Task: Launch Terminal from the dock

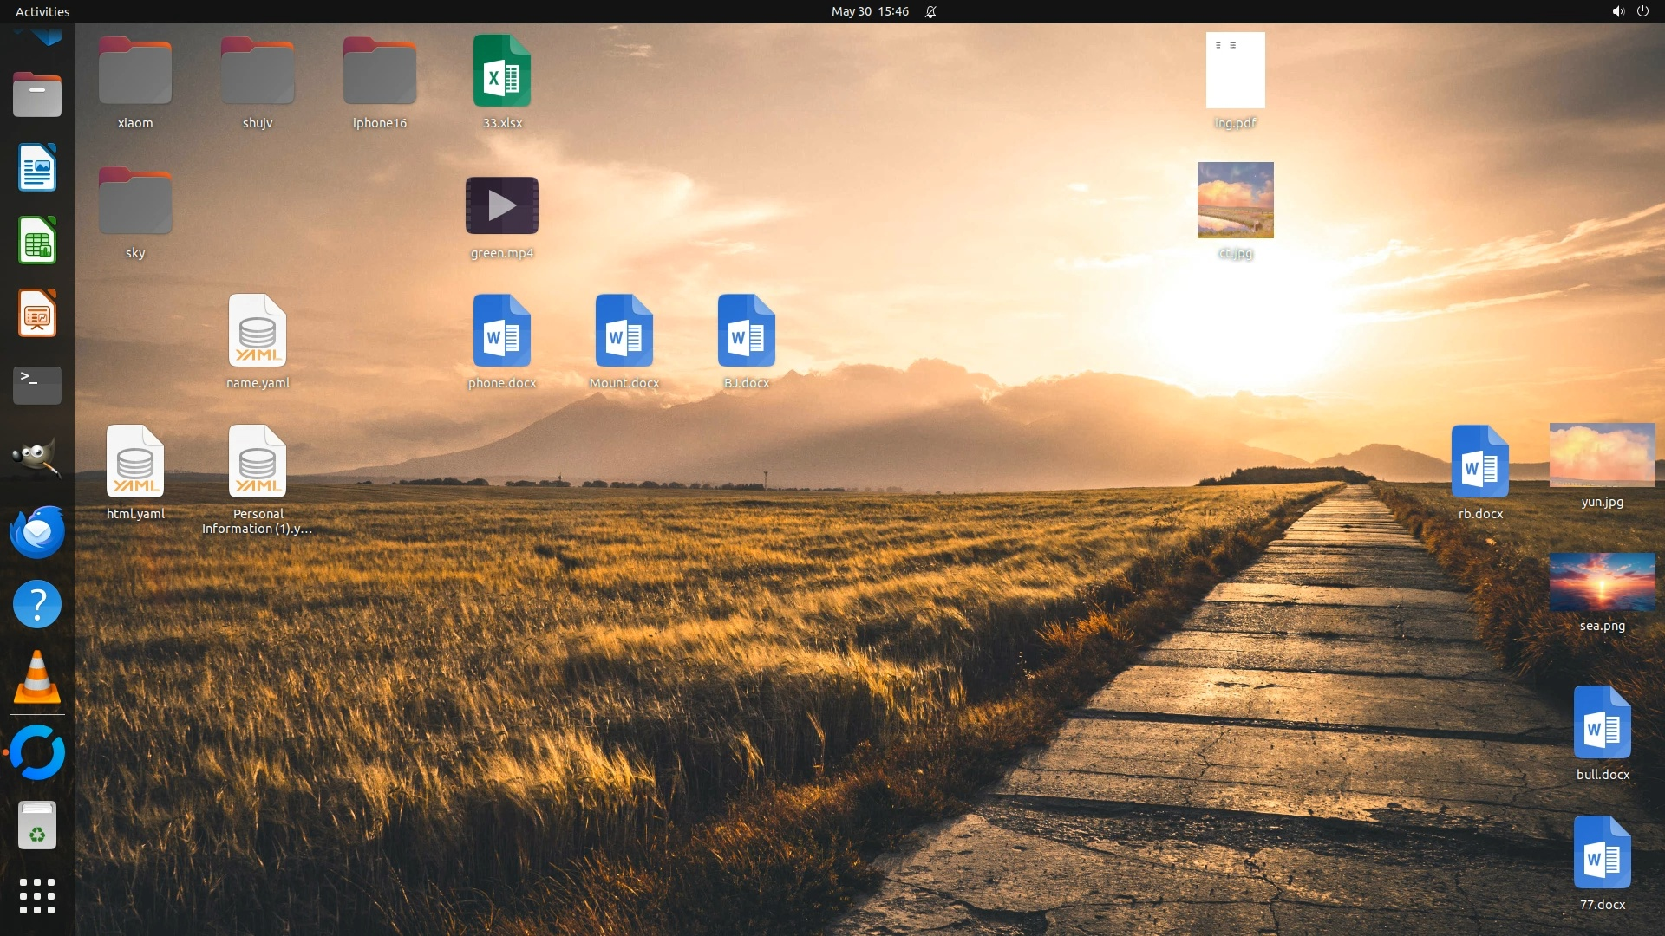Action: 36,385
